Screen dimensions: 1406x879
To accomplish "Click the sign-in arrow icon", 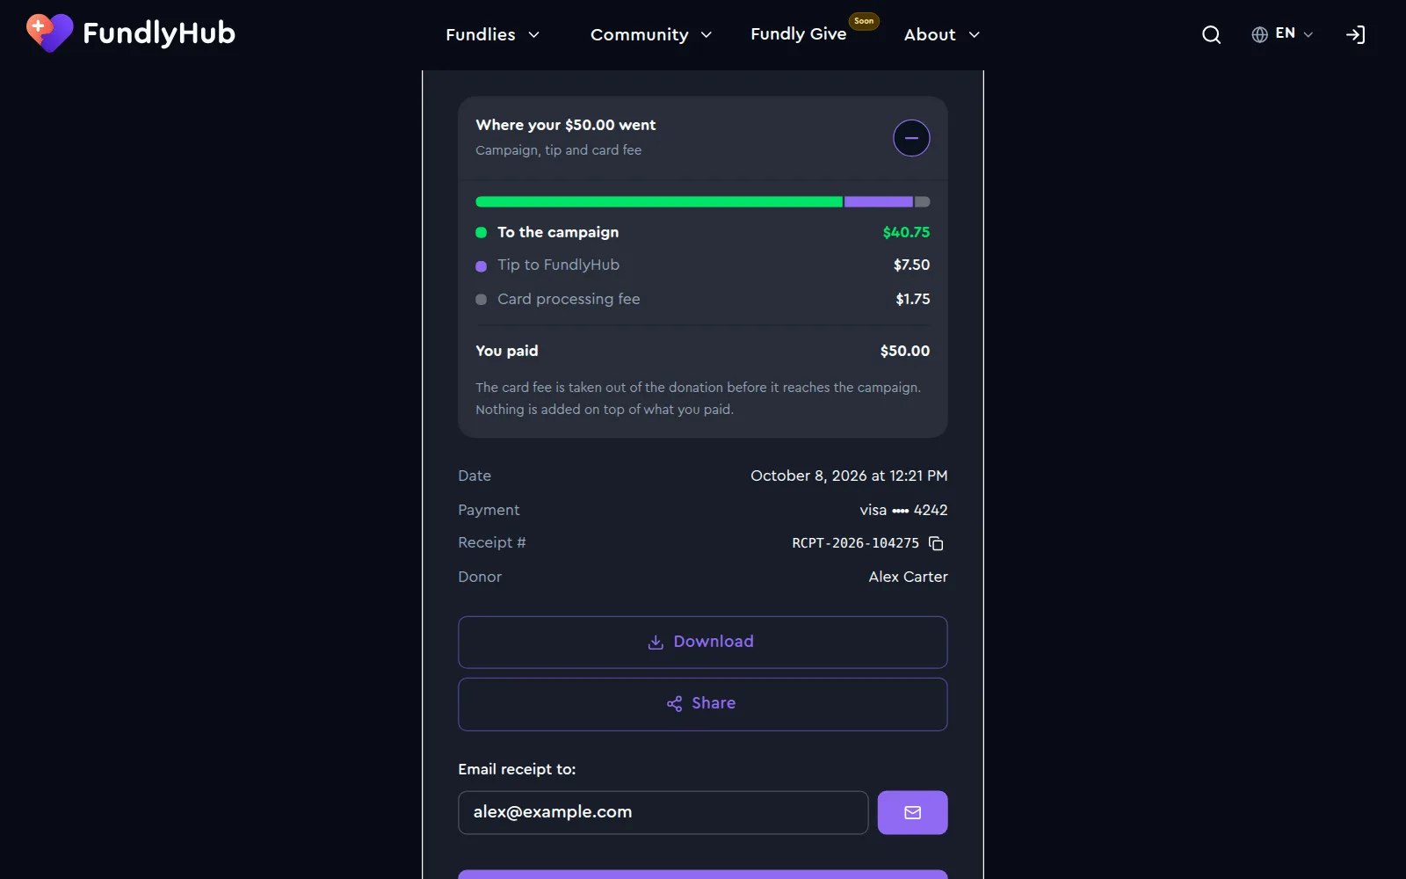I will coord(1355,34).
